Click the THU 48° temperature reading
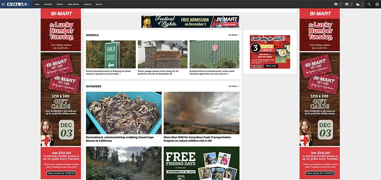 [362, 6]
